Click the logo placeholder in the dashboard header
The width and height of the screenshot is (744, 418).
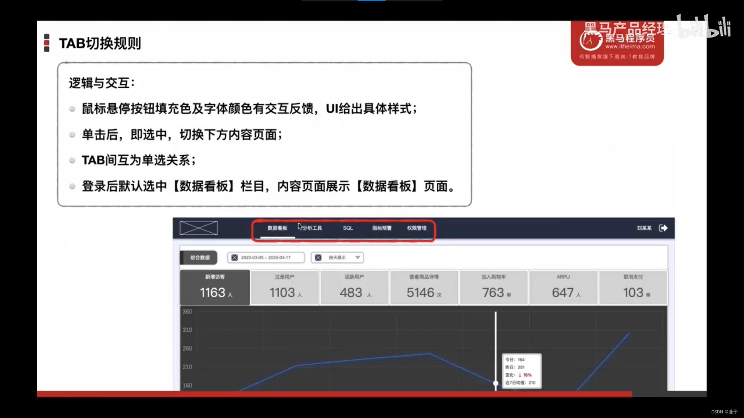199,228
